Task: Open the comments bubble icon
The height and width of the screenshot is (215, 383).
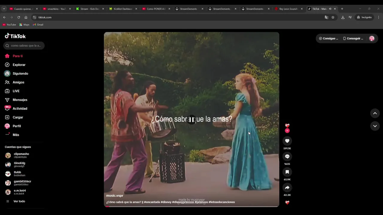Action: pyautogui.click(x=287, y=156)
